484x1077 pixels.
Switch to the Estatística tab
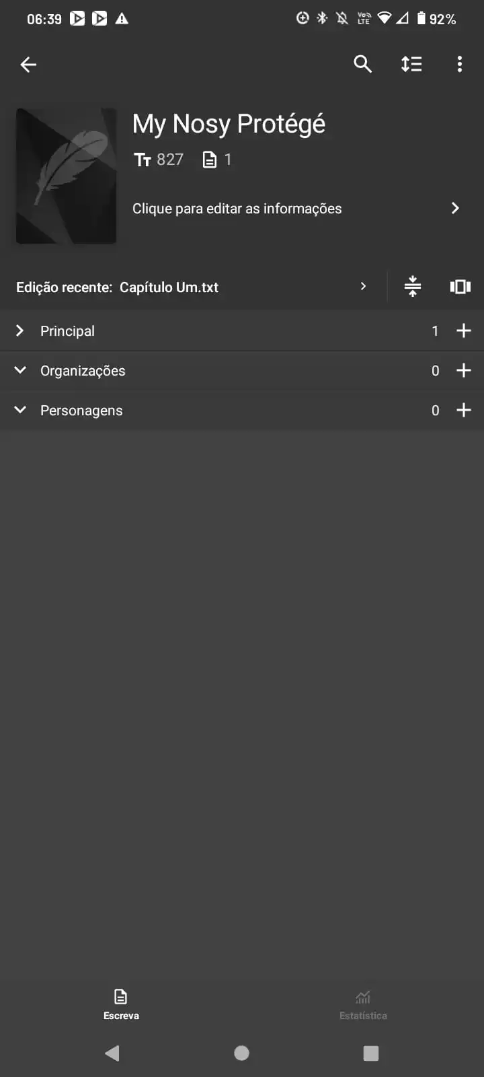(x=363, y=1004)
